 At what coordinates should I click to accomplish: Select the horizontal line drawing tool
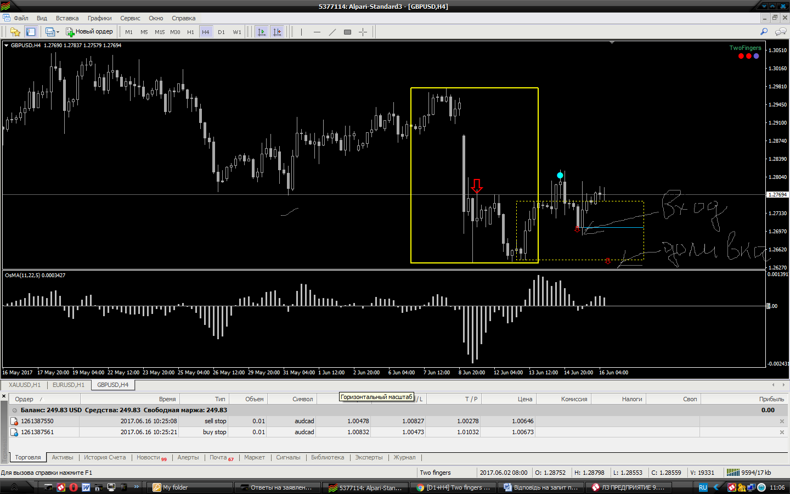point(317,32)
